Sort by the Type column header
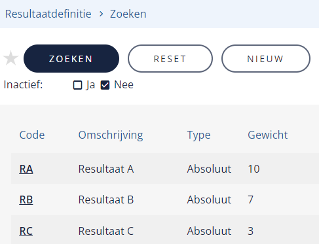319x244 pixels. (198, 135)
